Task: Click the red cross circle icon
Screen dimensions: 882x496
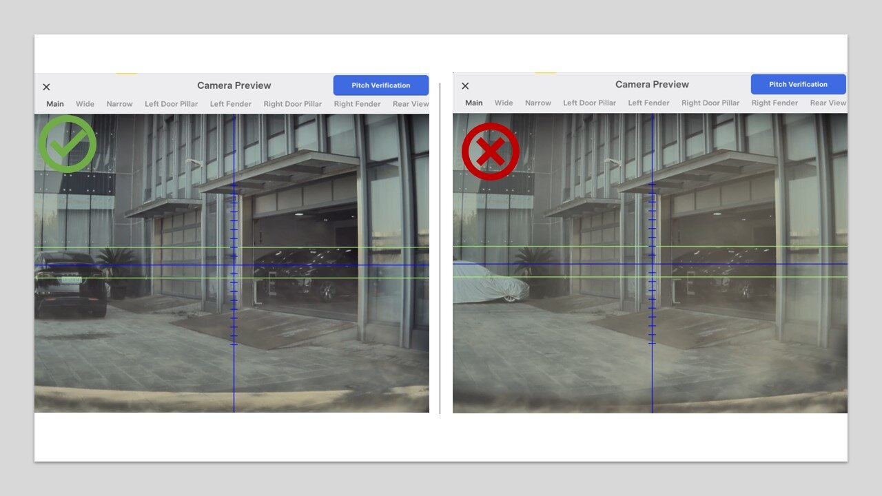Action: (490, 151)
